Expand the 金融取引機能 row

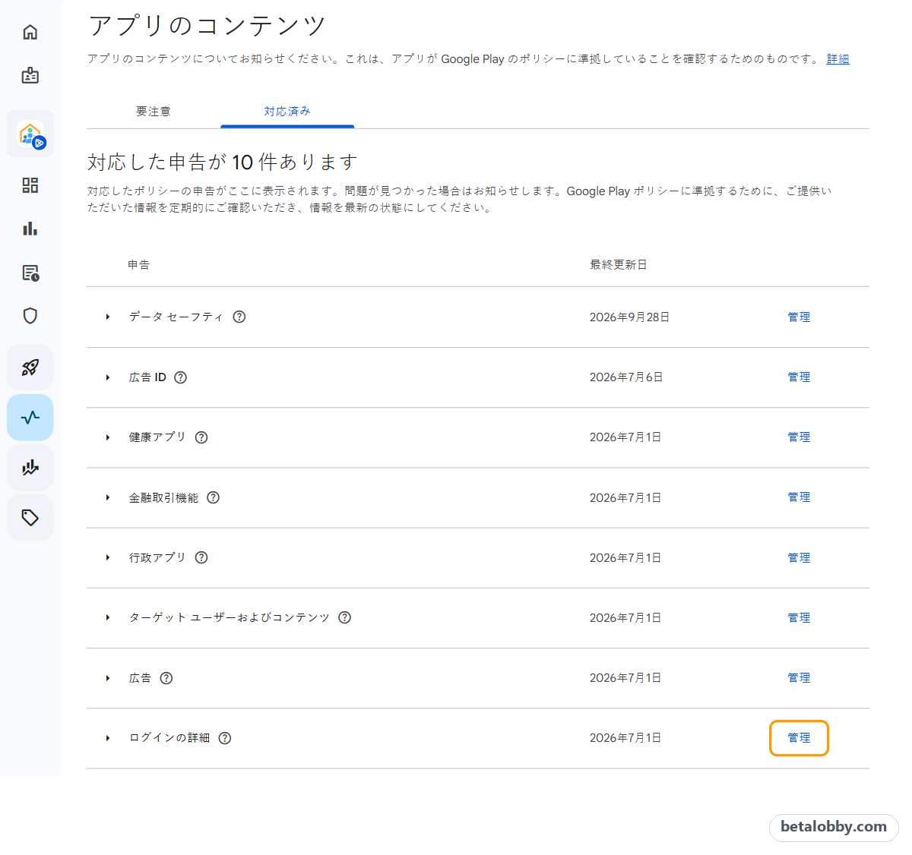click(x=108, y=497)
